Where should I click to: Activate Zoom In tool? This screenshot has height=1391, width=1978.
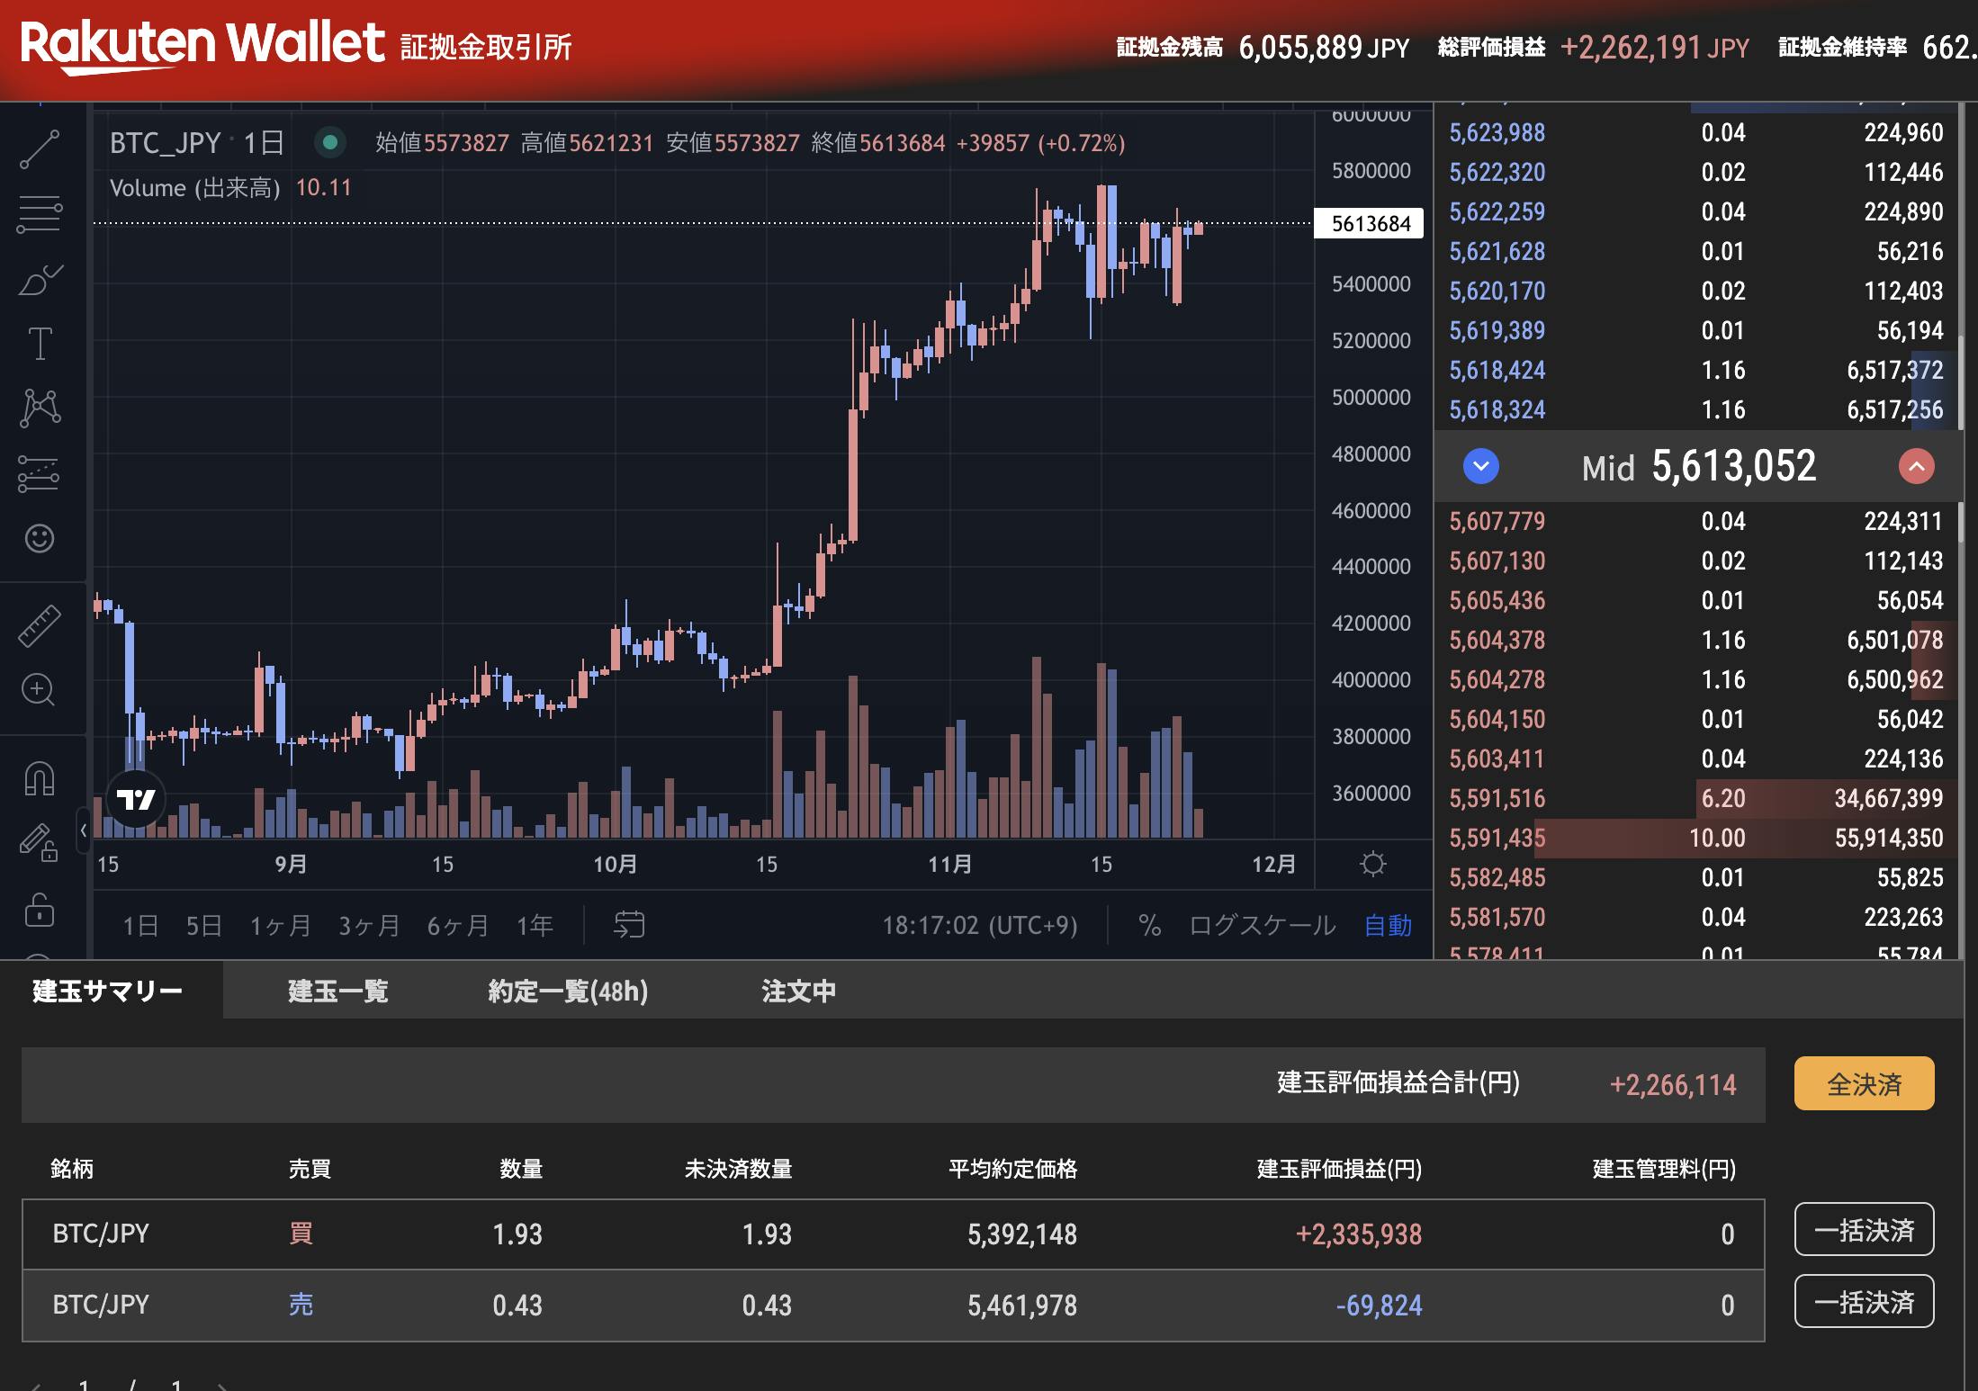(40, 688)
